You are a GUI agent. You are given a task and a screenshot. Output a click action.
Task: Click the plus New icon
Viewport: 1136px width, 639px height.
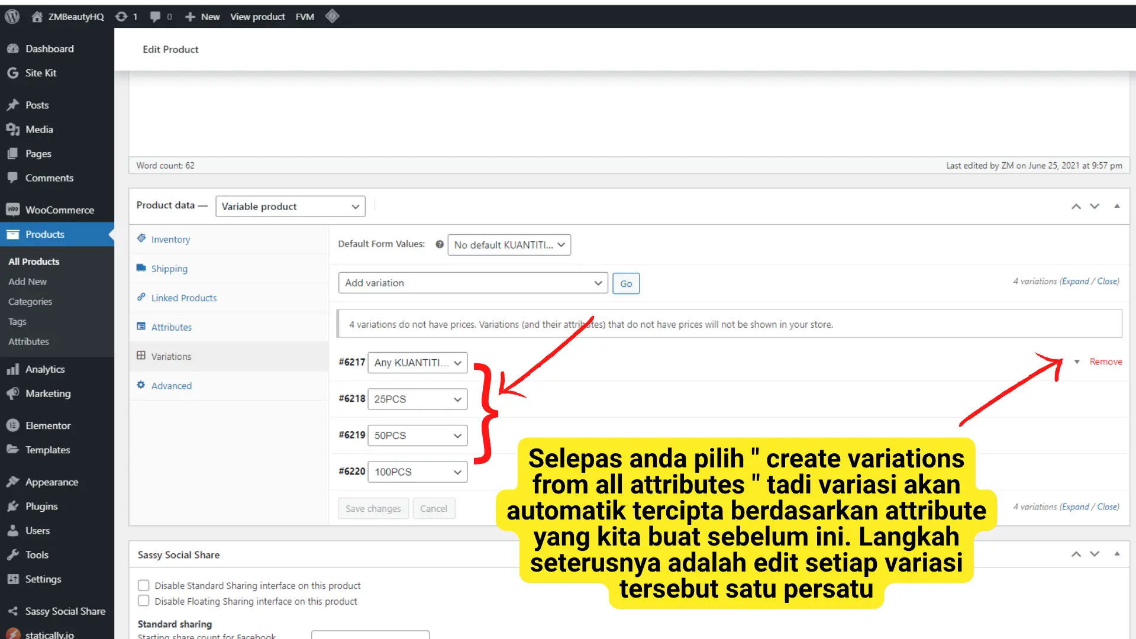[190, 17]
